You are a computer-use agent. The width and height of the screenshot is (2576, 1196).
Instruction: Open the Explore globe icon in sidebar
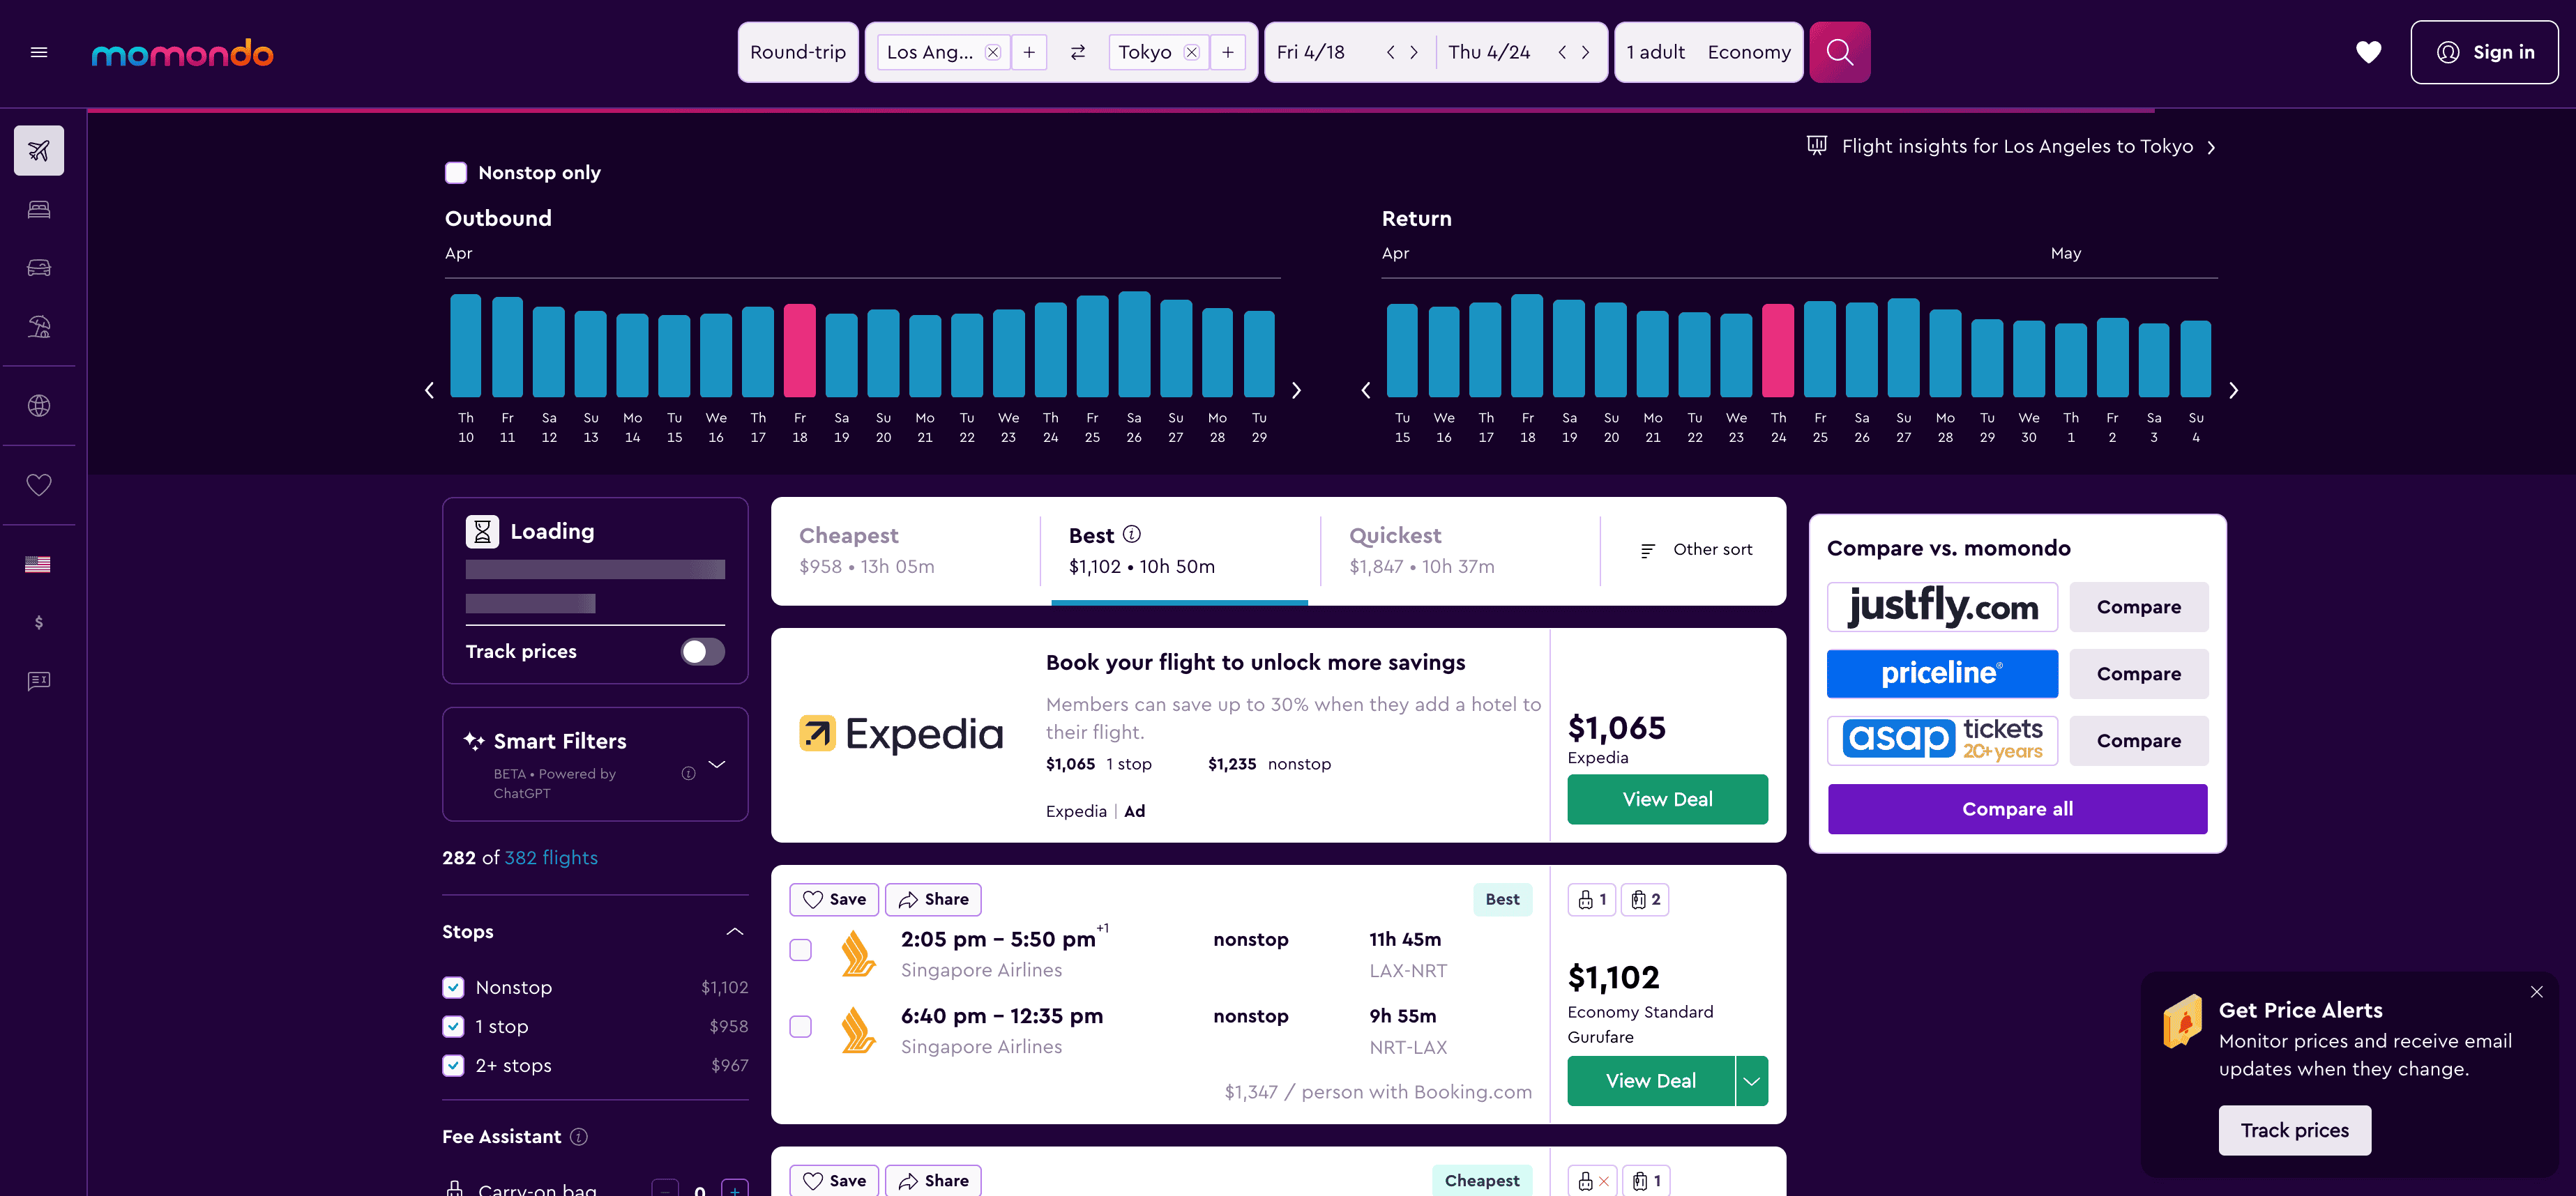(x=39, y=406)
